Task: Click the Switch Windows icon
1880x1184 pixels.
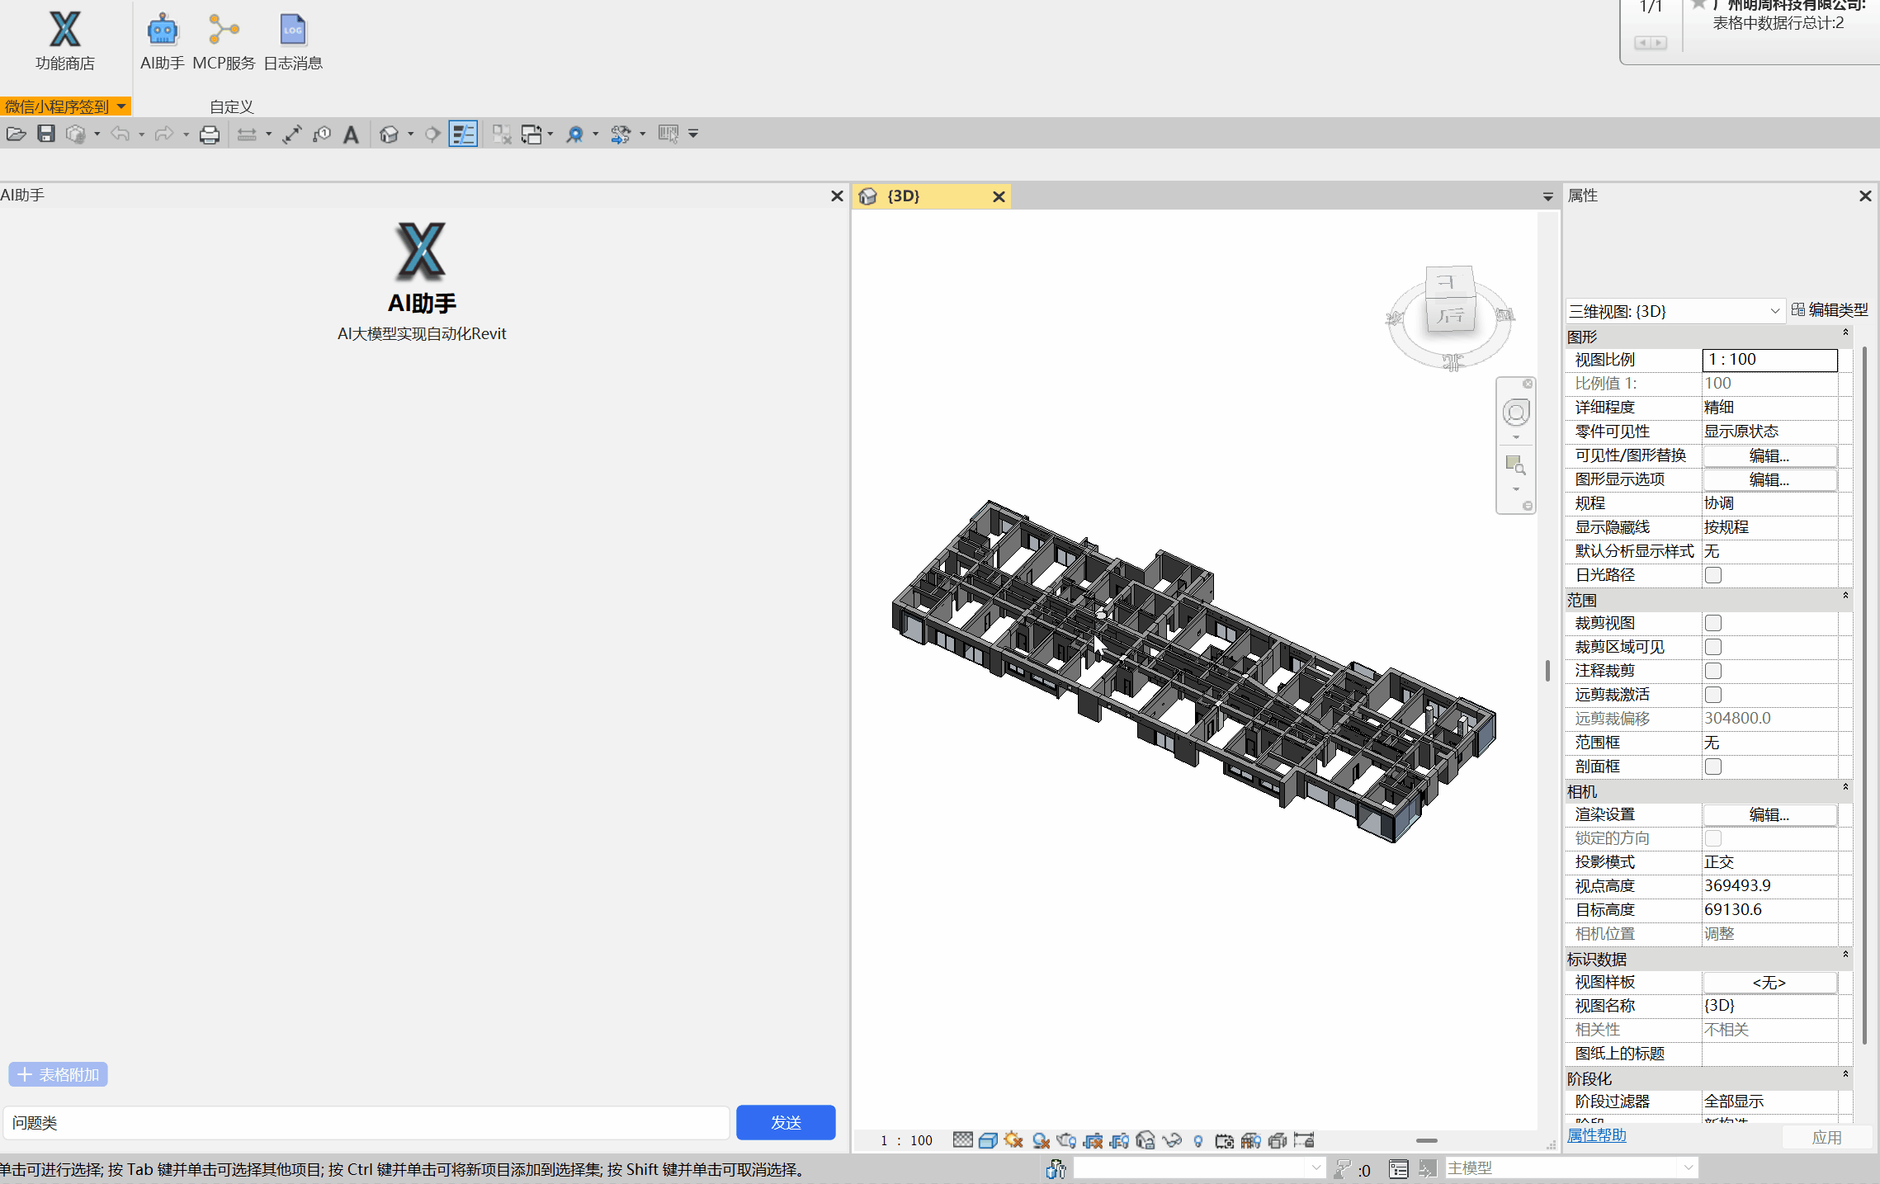Action: (x=531, y=134)
